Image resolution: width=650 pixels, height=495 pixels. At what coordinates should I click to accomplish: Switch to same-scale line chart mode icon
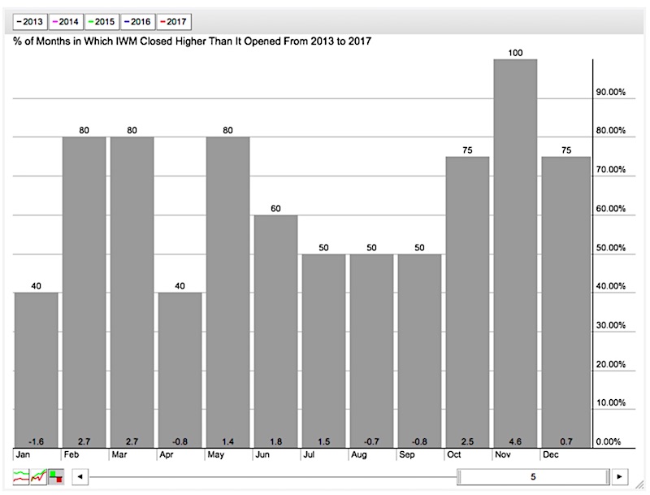click(x=38, y=477)
